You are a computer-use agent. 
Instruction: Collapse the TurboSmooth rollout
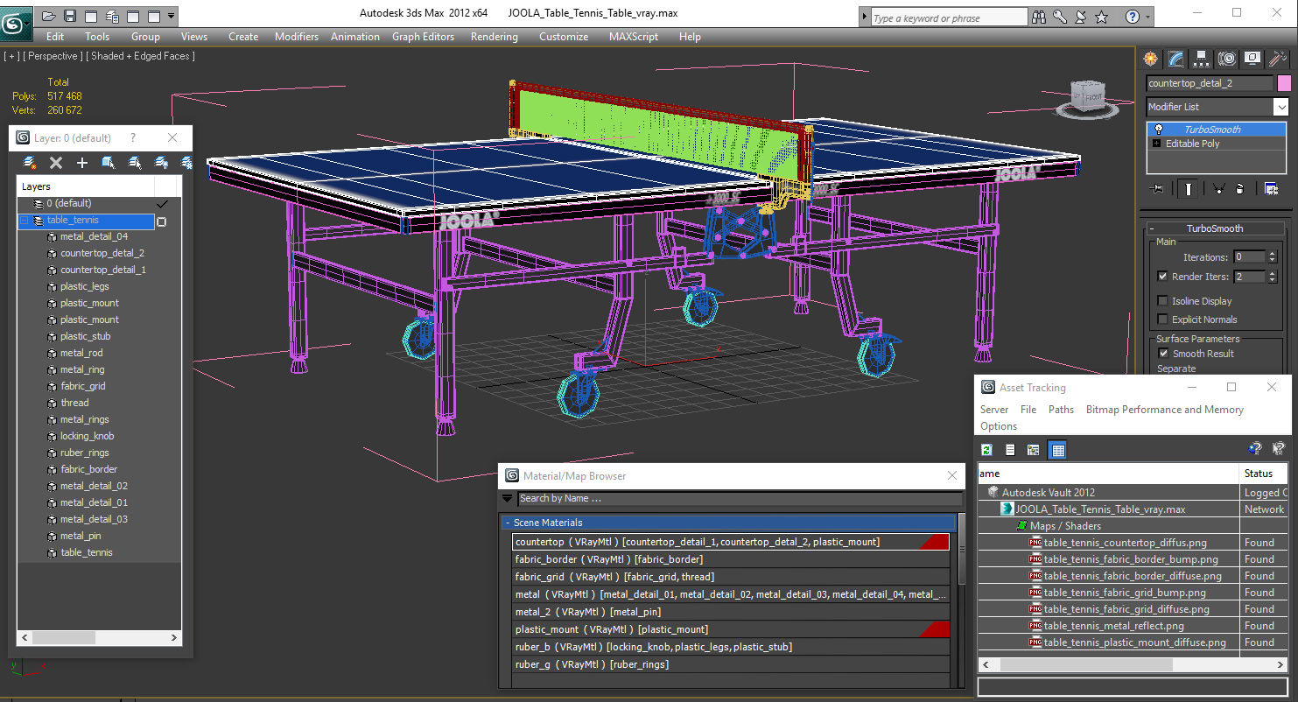click(1154, 228)
